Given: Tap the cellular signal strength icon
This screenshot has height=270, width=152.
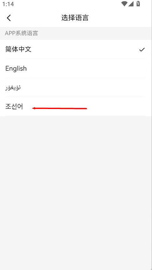Looking at the screenshot, I should pyautogui.click(x=131, y=4).
